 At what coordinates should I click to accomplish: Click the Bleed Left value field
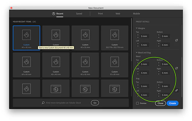point(144,73)
